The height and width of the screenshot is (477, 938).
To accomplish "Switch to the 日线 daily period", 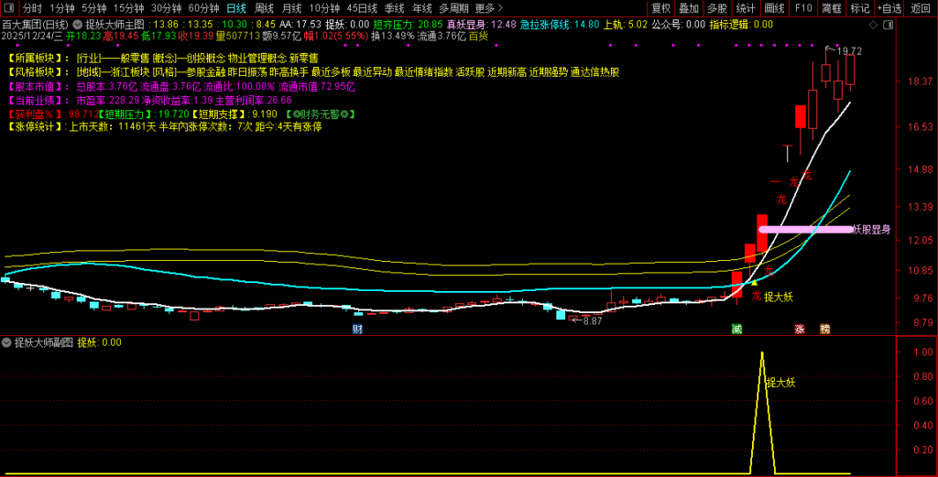I will click(236, 7).
